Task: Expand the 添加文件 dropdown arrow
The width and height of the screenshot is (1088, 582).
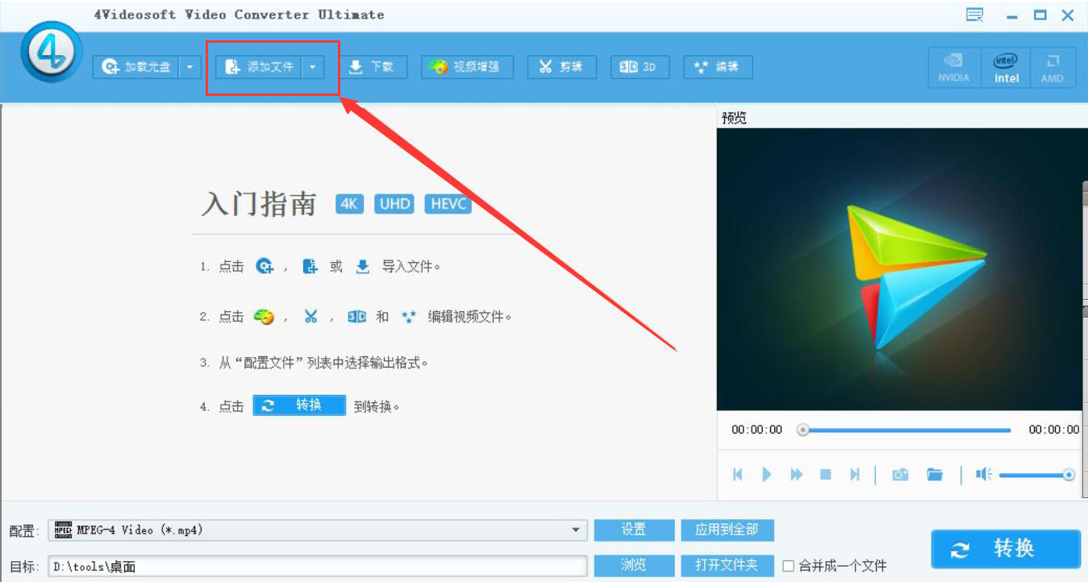Action: click(313, 67)
